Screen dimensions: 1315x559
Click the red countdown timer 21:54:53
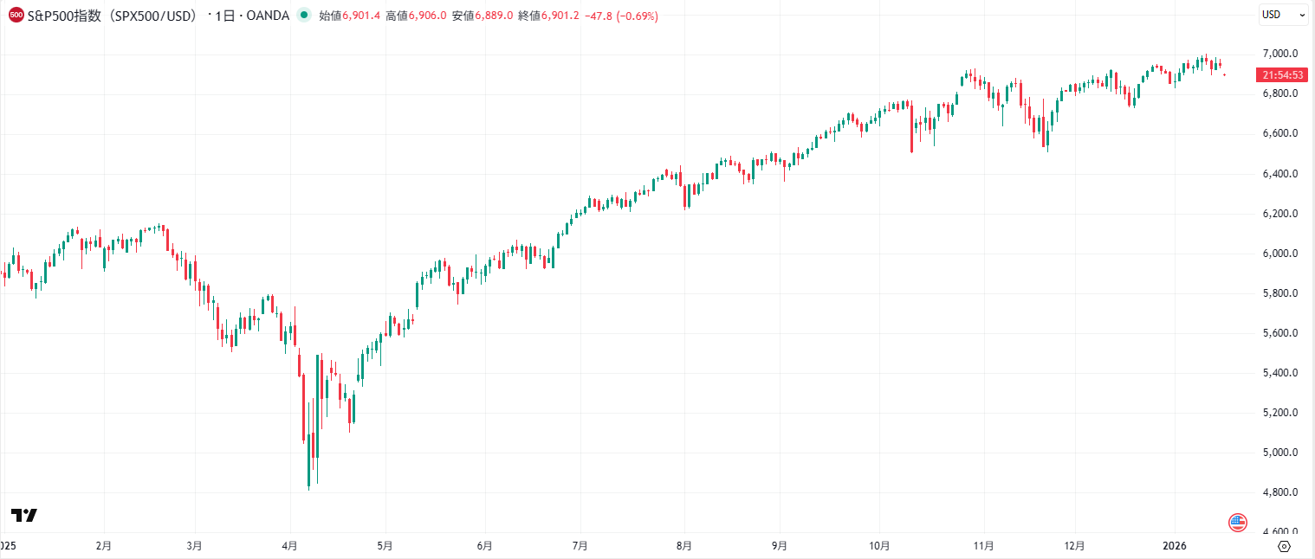[x=1283, y=74]
